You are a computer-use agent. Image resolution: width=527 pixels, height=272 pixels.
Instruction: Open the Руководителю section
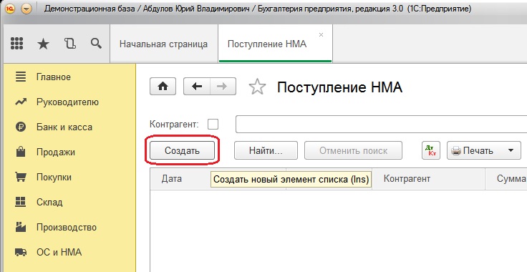pyautogui.click(x=67, y=102)
